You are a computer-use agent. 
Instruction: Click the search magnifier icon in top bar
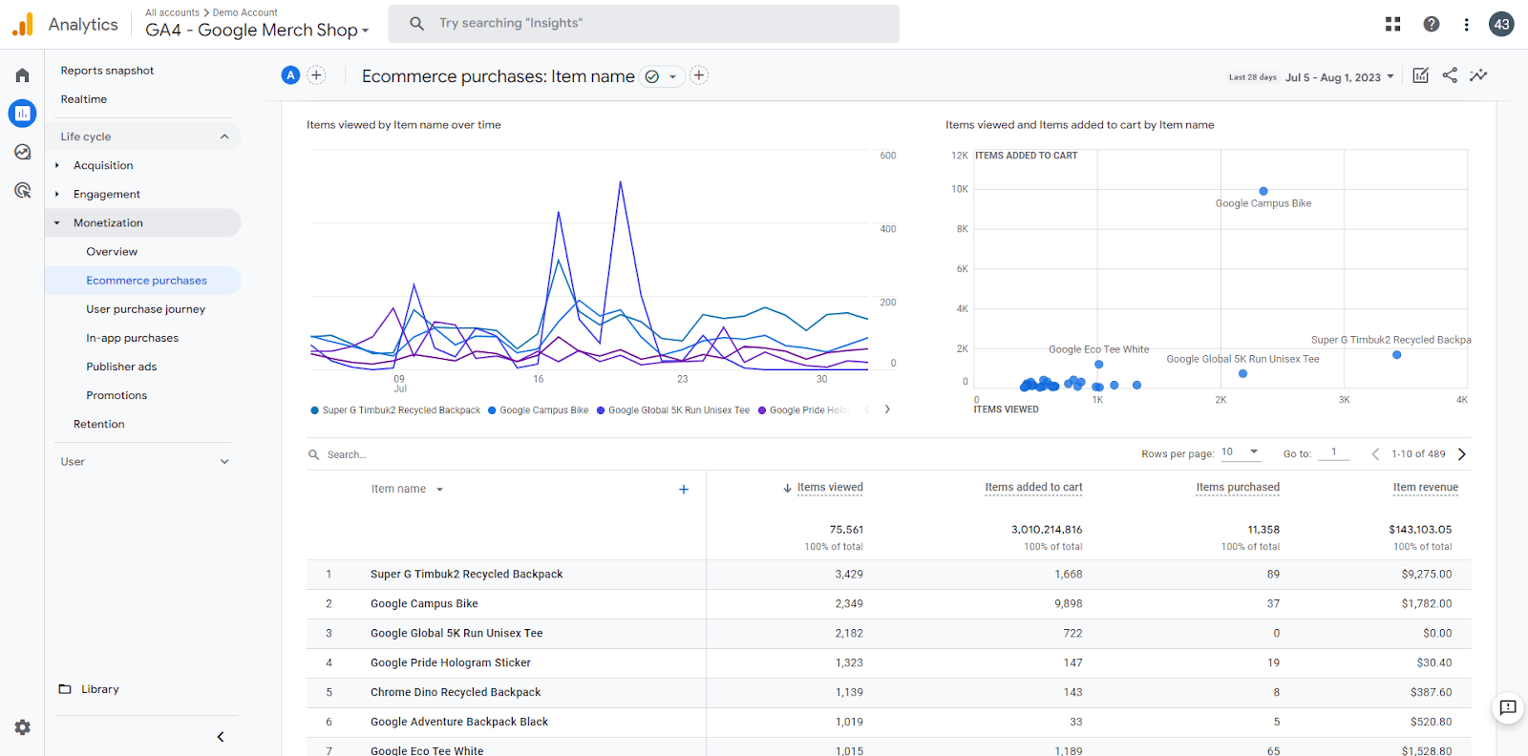[x=416, y=23]
